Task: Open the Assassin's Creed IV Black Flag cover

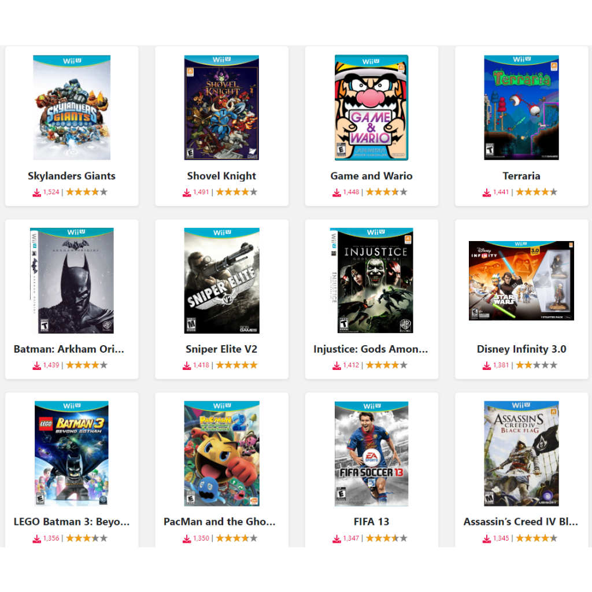Action: click(x=521, y=453)
